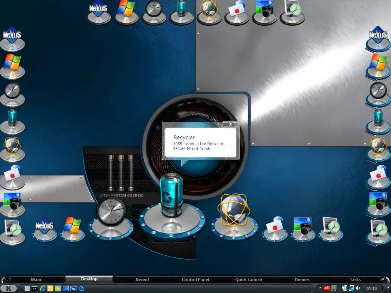Viewport: 391px width, 293px height.
Task: Click the gray network tray icon next to ATI
Action: 334,288
